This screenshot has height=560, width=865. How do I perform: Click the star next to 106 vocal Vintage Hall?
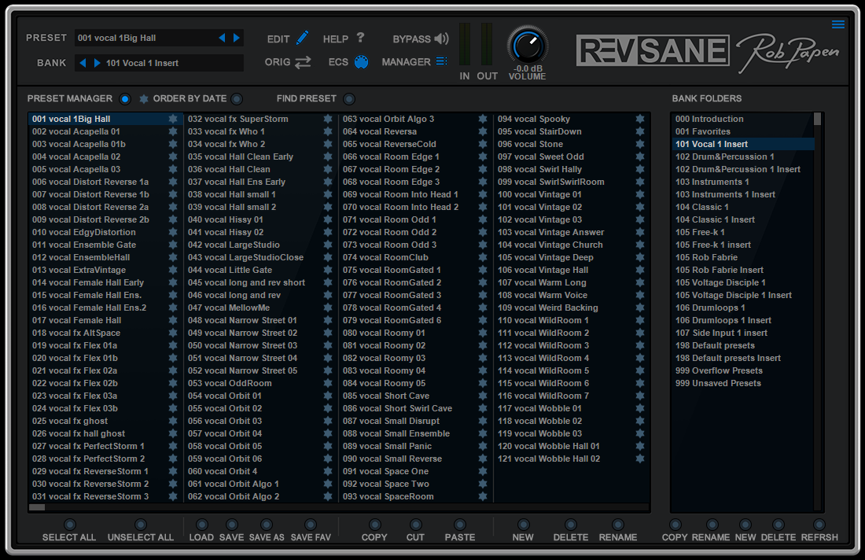coord(640,270)
